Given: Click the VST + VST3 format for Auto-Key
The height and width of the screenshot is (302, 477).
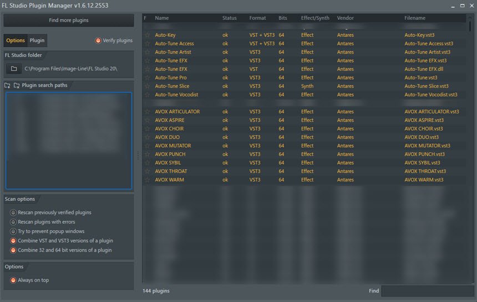Looking at the screenshot, I should [x=262, y=35].
